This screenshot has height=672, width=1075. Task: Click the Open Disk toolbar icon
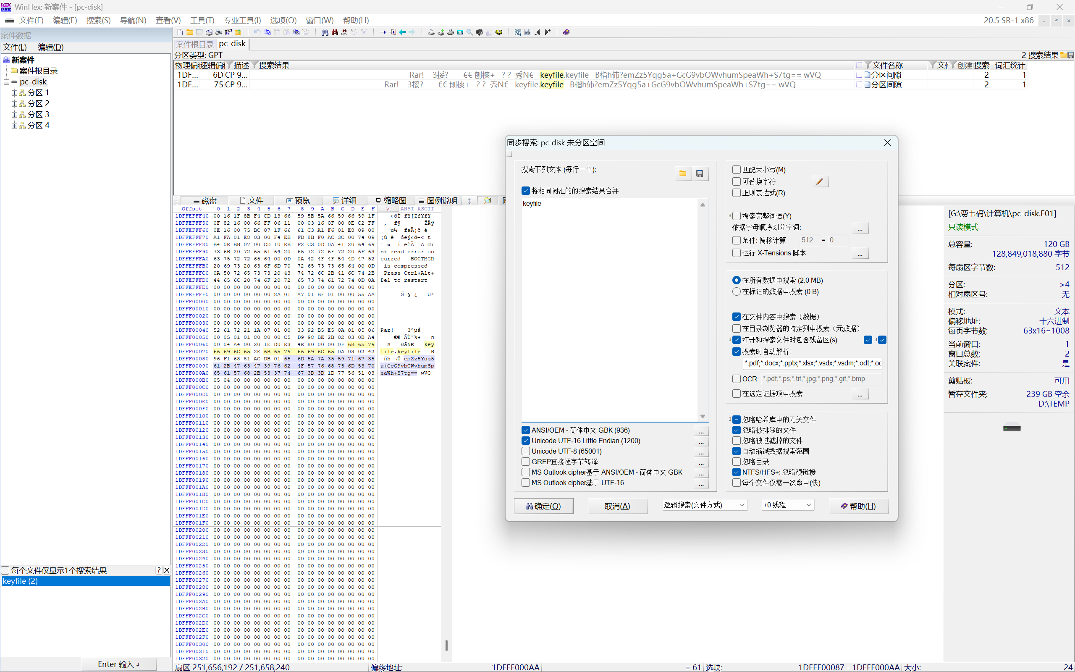pyautogui.click(x=431, y=32)
